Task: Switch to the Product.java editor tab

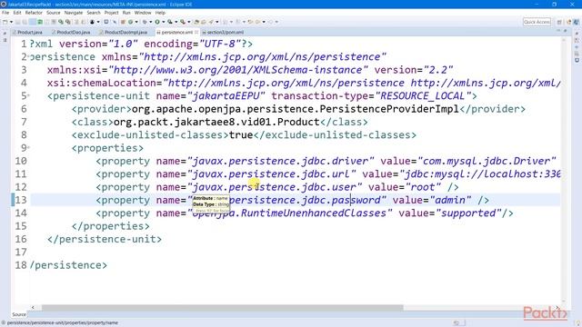Action: point(27,33)
